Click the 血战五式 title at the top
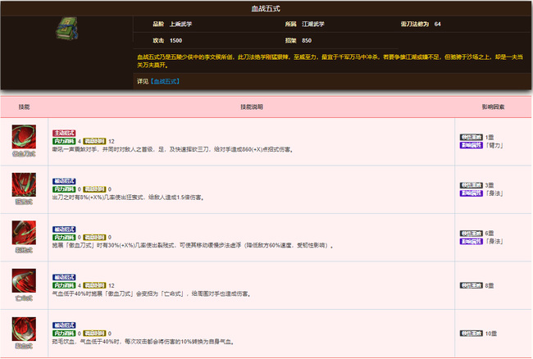The height and width of the screenshot is (359, 533). coord(266,8)
